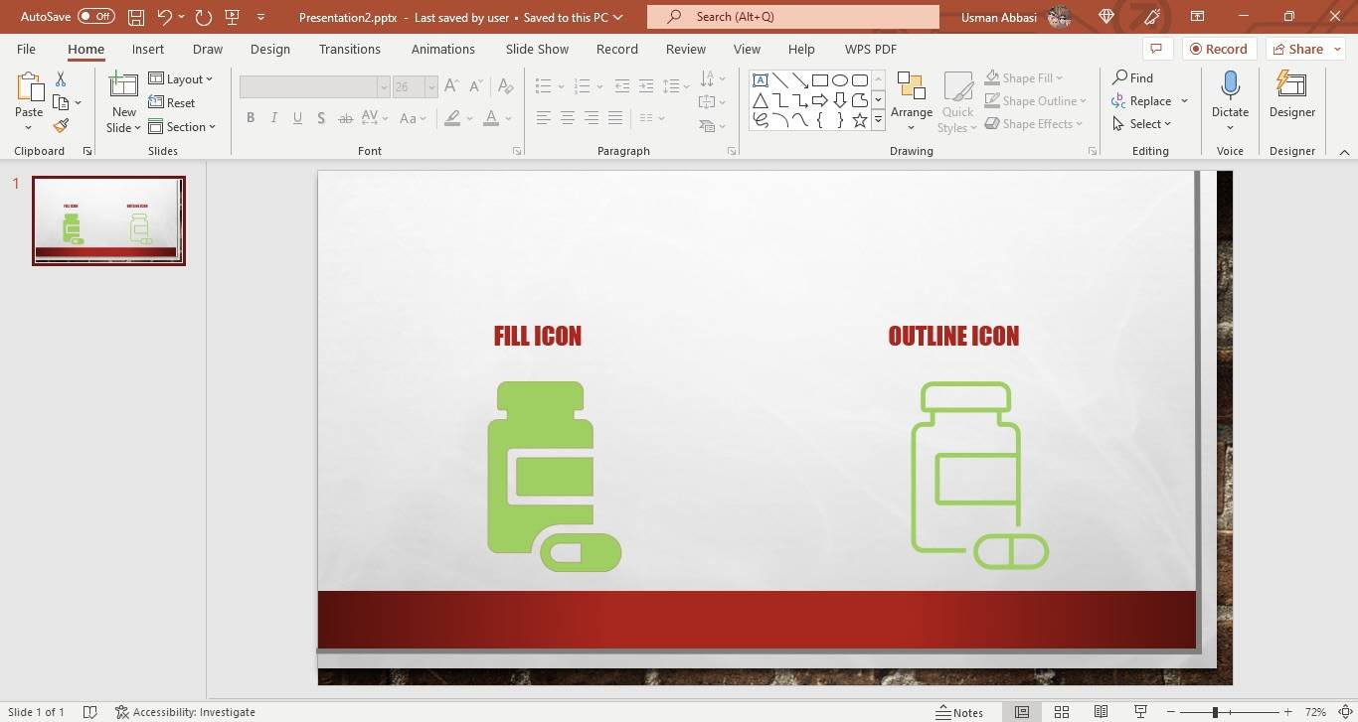Image resolution: width=1358 pixels, height=722 pixels.
Task: Collapse the ribbon with the chevron
Action: (x=1344, y=152)
